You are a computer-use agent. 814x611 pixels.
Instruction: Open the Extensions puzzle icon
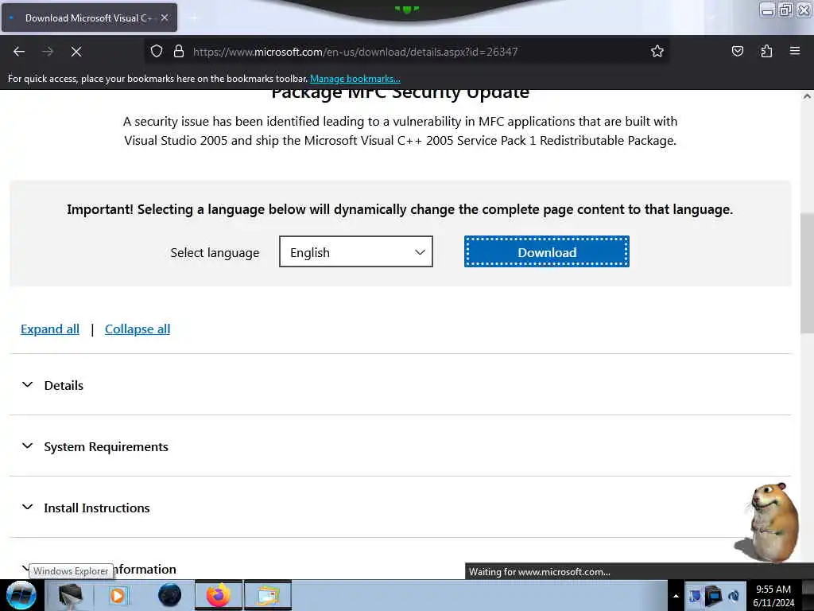click(x=766, y=51)
